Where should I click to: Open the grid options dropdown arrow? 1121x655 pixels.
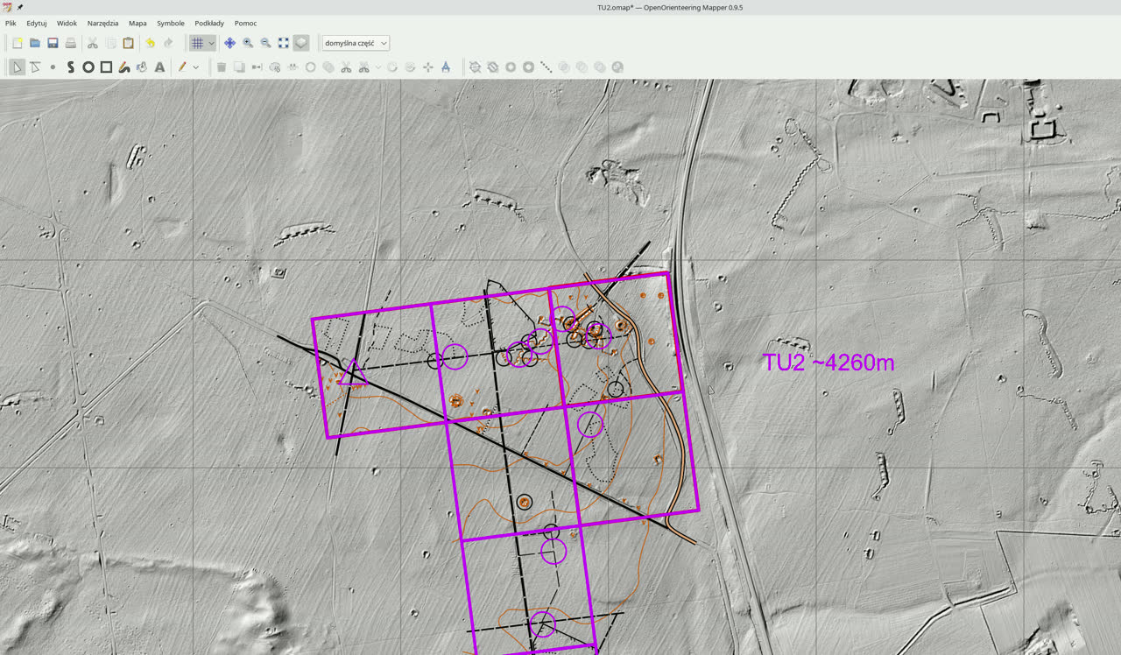(x=211, y=43)
